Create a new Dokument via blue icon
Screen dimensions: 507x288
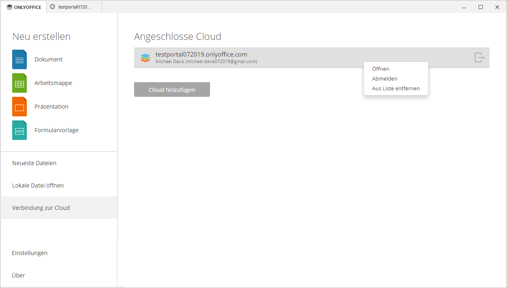click(x=19, y=59)
